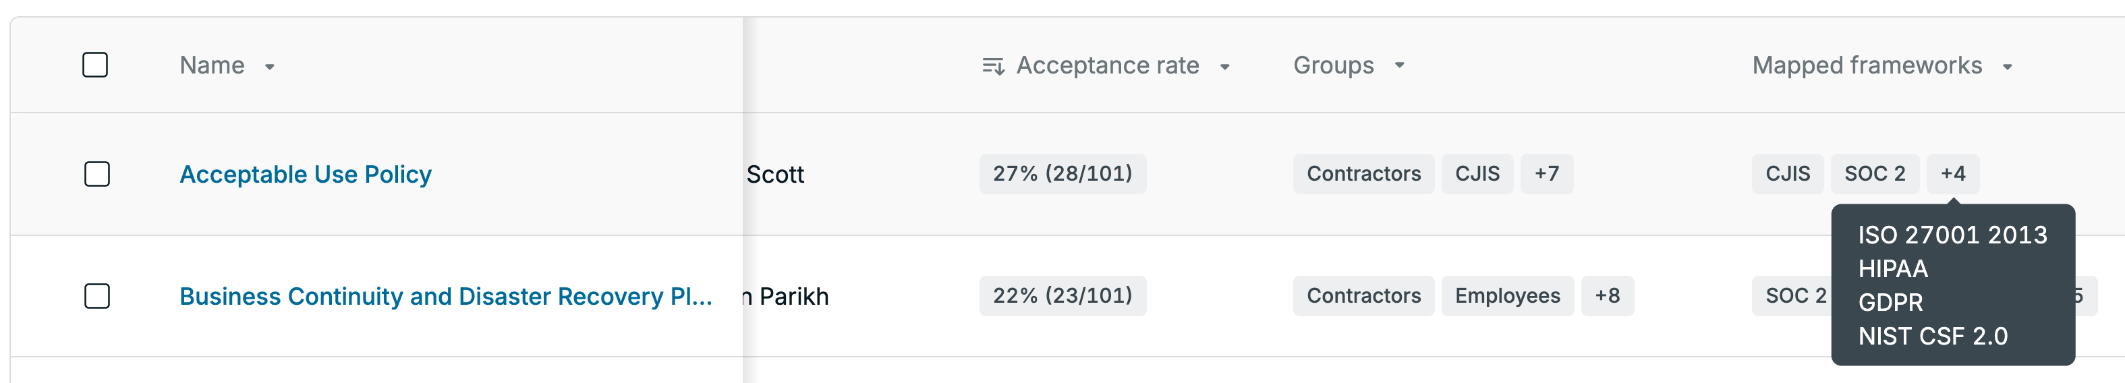The width and height of the screenshot is (2125, 383).
Task: Open the Name column dropdown arrow
Action: (270, 67)
